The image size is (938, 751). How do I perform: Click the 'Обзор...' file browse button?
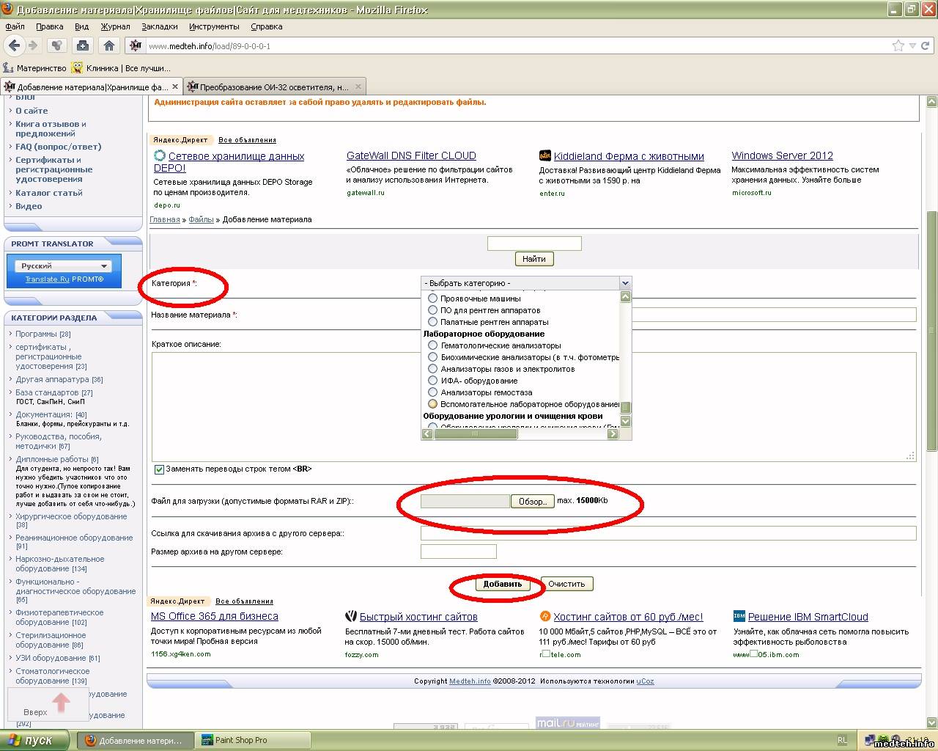point(532,502)
